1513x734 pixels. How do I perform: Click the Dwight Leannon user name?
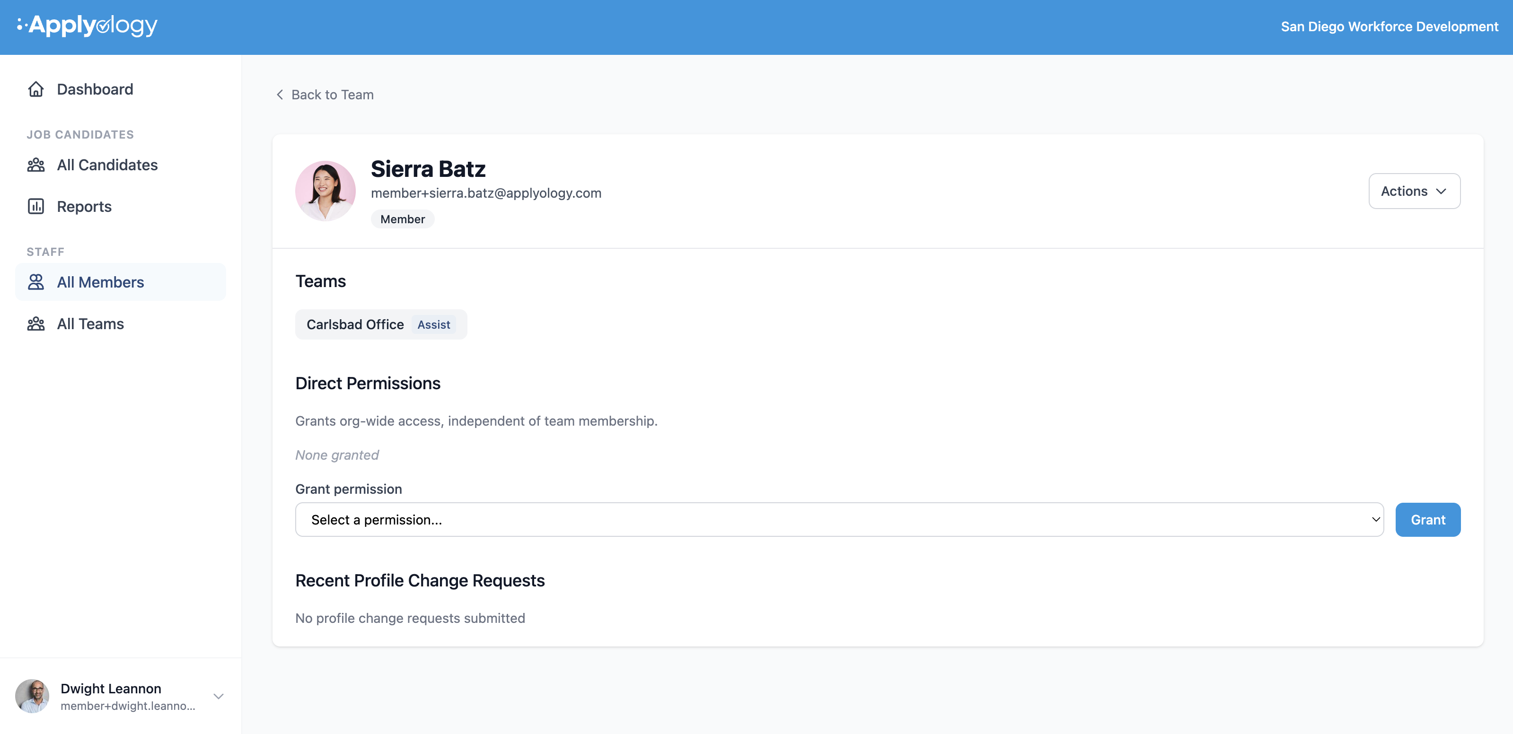110,688
